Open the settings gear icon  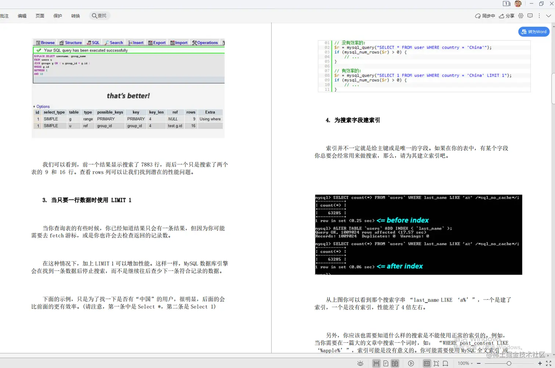coord(520,16)
